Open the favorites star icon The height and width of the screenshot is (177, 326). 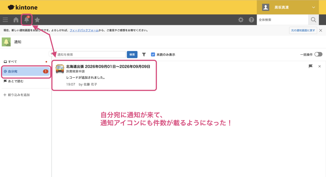click(x=37, y=20)
